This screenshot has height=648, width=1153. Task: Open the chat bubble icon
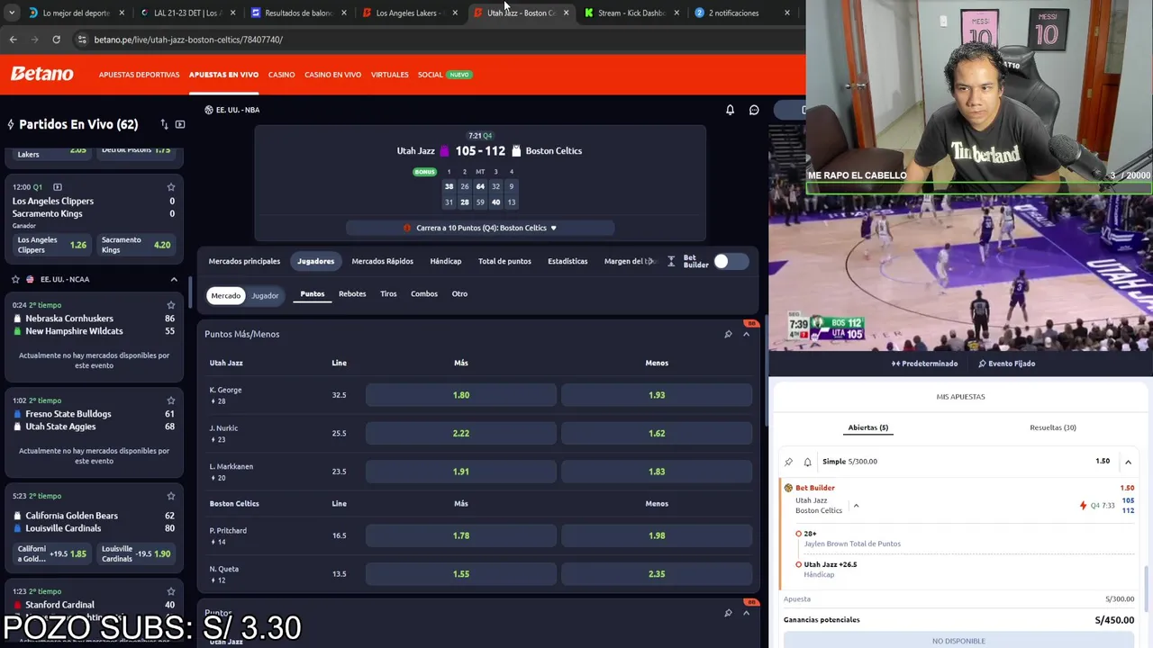[x=754, y=110]
